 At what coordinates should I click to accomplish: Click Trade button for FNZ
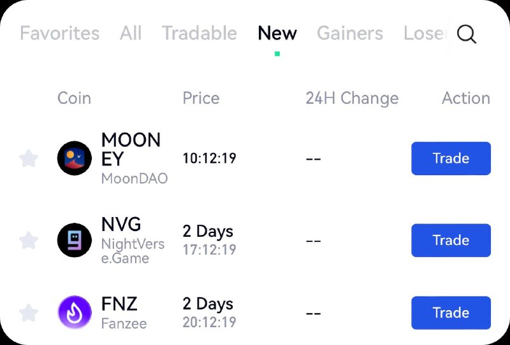coord(451,313)
